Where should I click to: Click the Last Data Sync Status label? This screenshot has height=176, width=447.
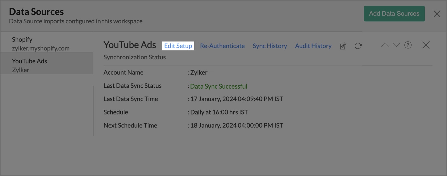coord(133,86)
